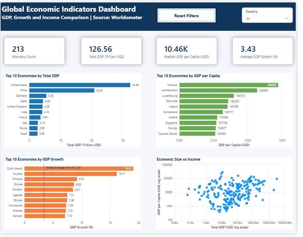Select the Vietnam growth bar valued 7.10

click(x=45, y=216)
